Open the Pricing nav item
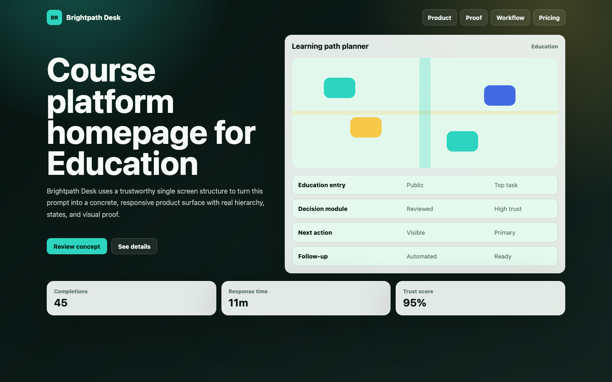 coord(549,17)
